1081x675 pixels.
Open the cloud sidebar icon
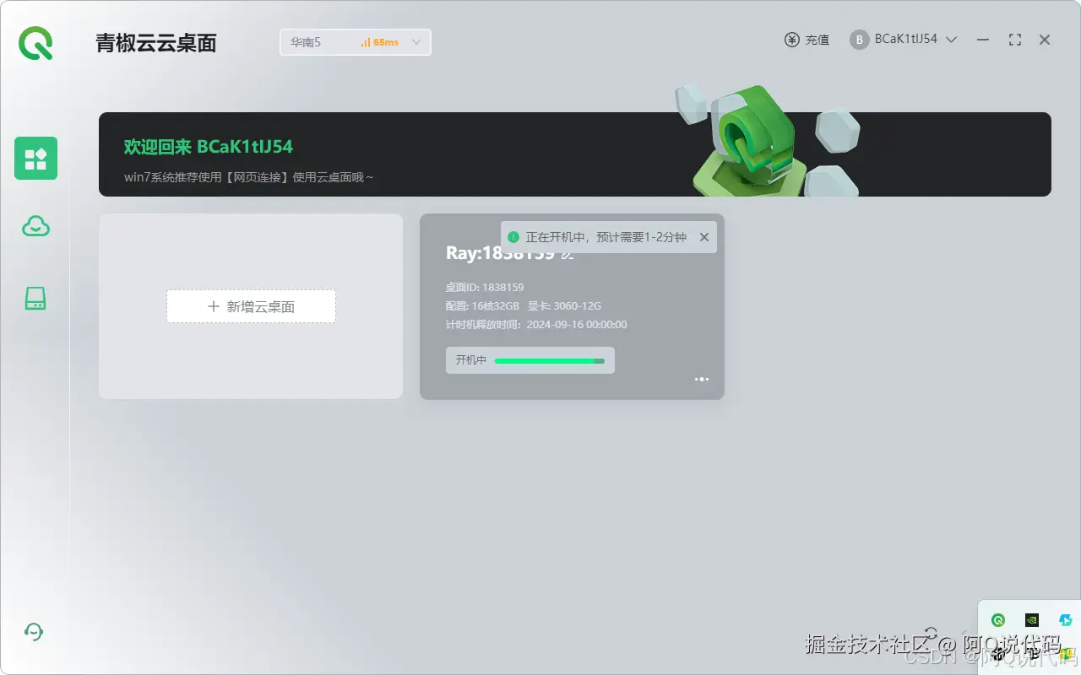(35, 226)
